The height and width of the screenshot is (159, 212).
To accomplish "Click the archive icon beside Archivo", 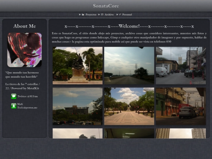I will 102,15.
